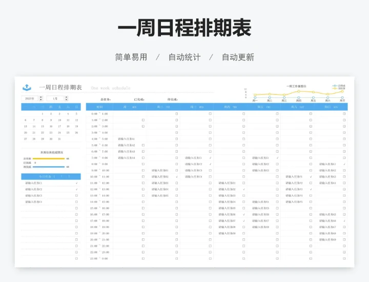Viewport: 369px width, 282px height.
Task: Tick Monday's checkbox in the 1:00–2:00 row
Action: point(143,120)
